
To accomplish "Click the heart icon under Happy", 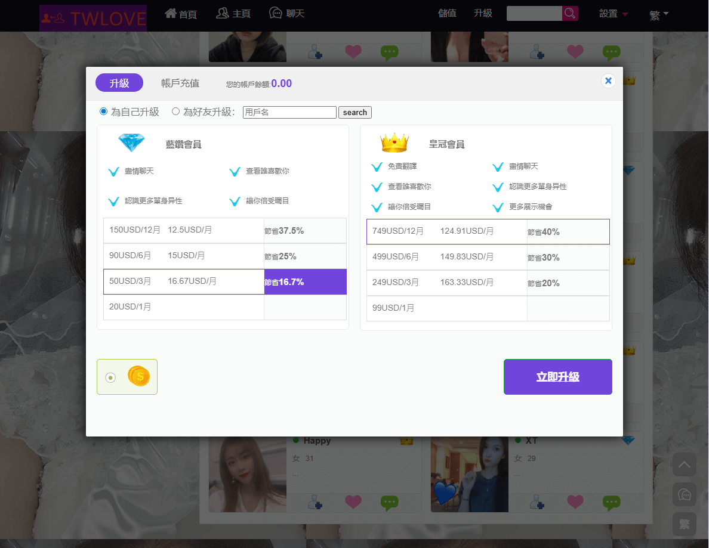I will 353,501.
